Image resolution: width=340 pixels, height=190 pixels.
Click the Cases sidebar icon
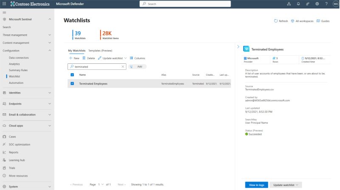click(x=4, y=136)
